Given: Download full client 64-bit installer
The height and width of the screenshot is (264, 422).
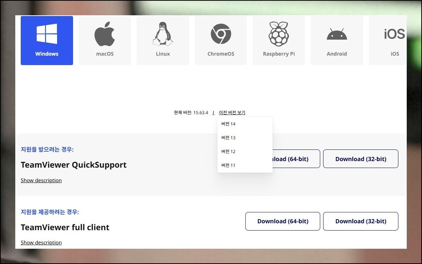Looking at the screenshot, I should coord(282,221).
